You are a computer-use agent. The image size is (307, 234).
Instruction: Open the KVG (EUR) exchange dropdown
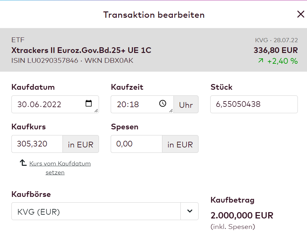coord(96,211)
